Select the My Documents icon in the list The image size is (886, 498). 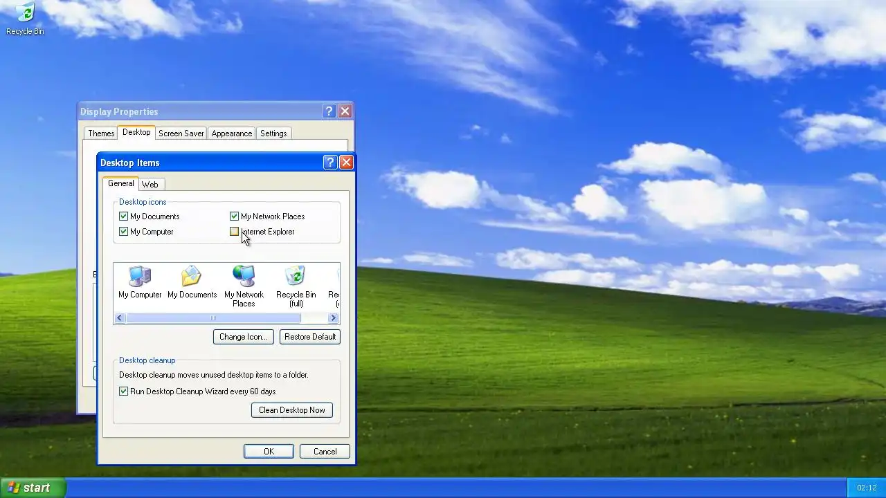coord(192,282)
